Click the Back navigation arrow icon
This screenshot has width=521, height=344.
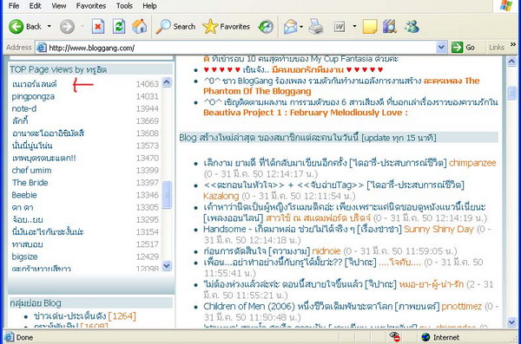(16, 27)
